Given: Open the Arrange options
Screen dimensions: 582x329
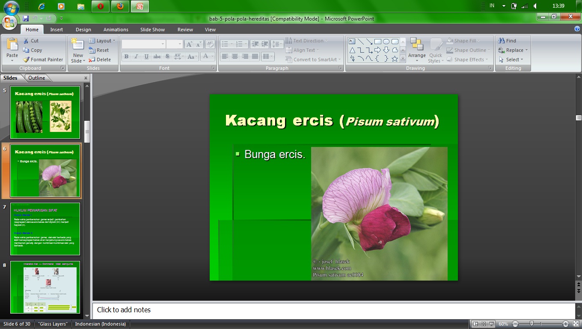Looking at the screenshot, I should coord(417,50).
